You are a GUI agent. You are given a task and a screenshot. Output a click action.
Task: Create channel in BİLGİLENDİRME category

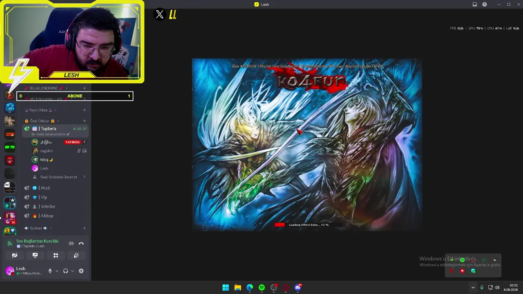coord(84,88)
